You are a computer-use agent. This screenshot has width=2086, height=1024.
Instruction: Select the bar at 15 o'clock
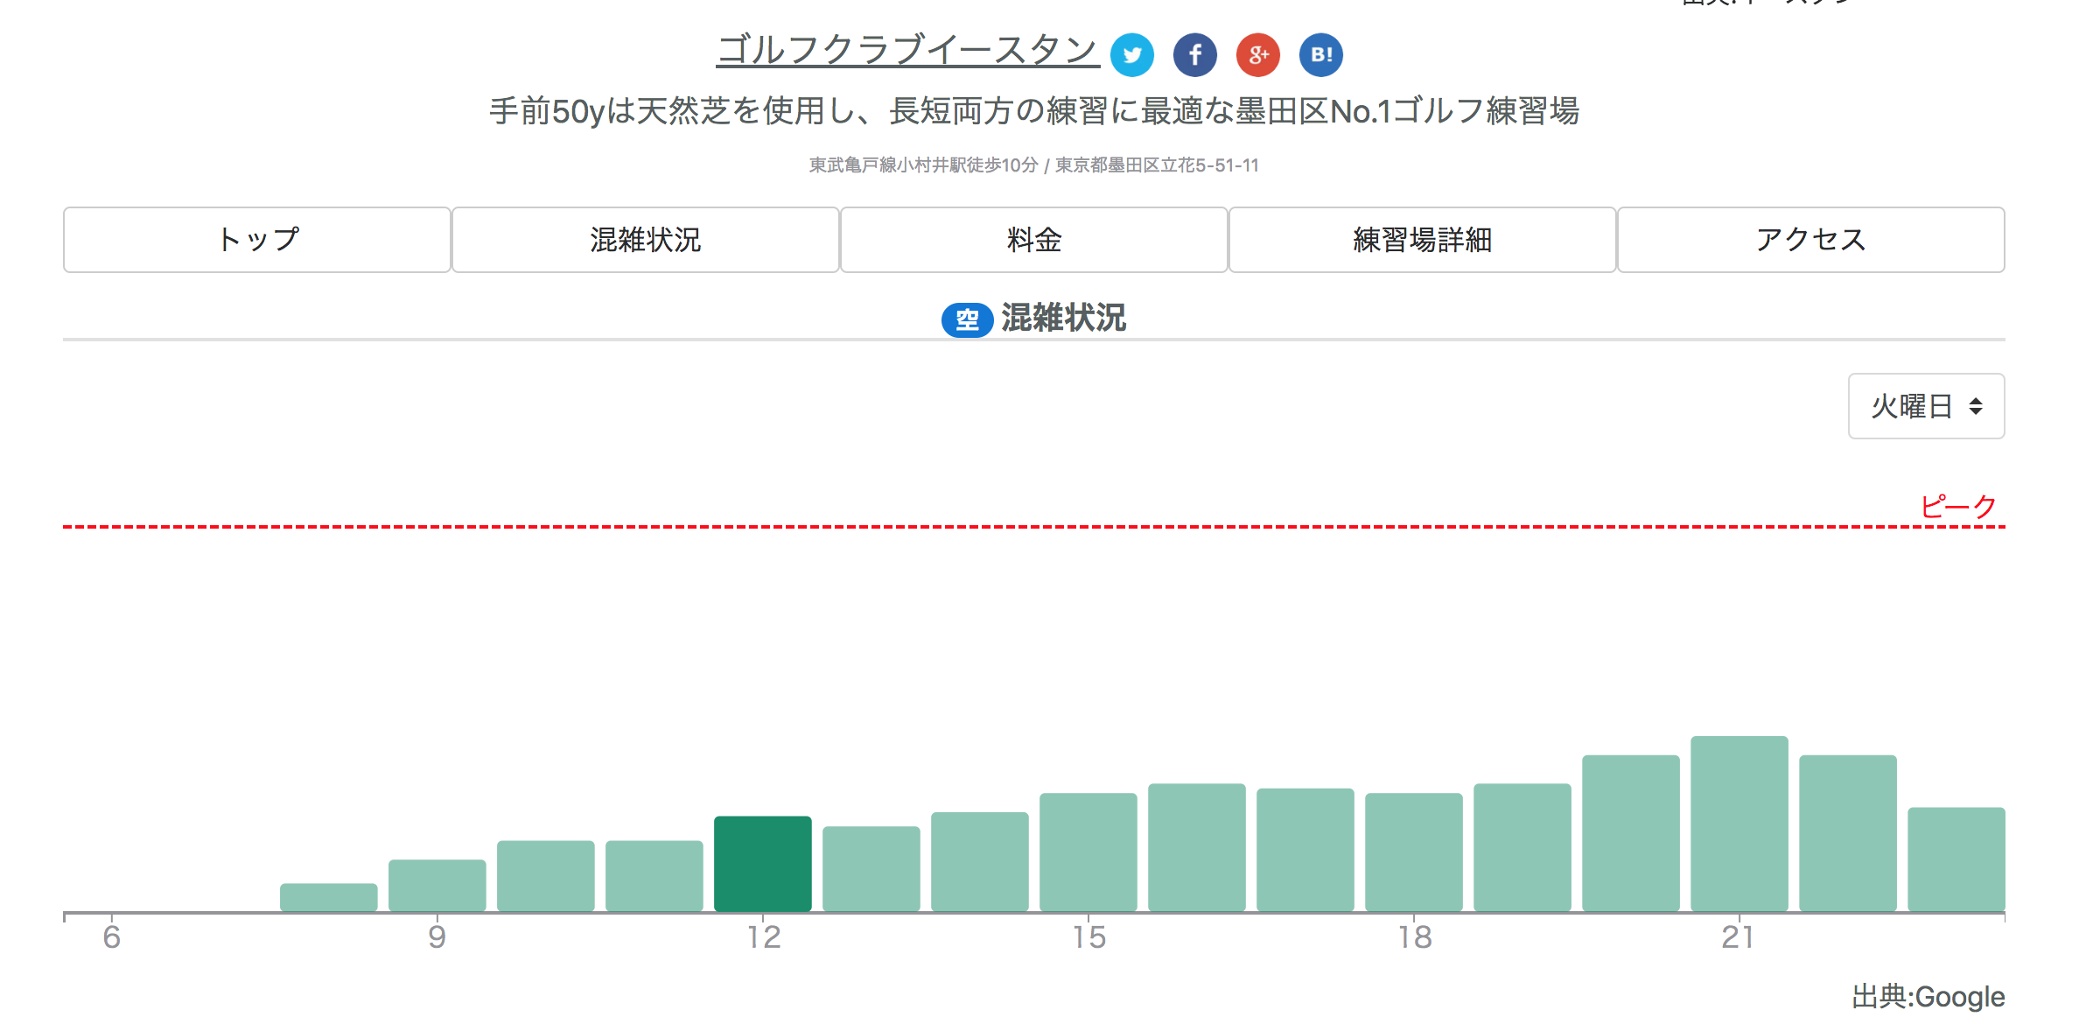click(x=1088, y=852)
